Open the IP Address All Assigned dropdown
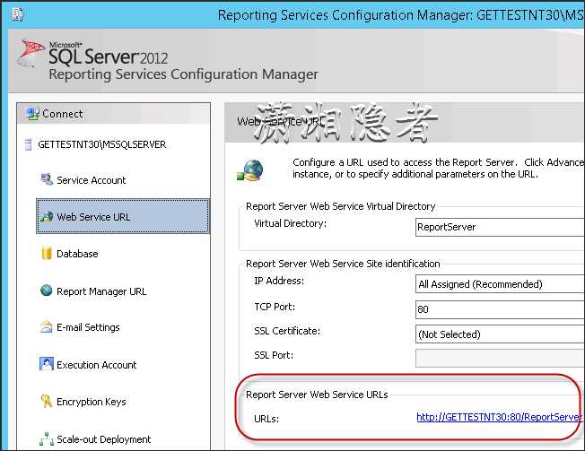 (x=500, y=284)
